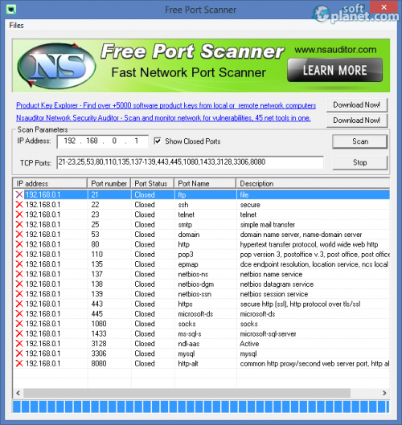Screen dimensions: 402x425
Task: Select the ssh port name cell
Action: click(183, 205)
